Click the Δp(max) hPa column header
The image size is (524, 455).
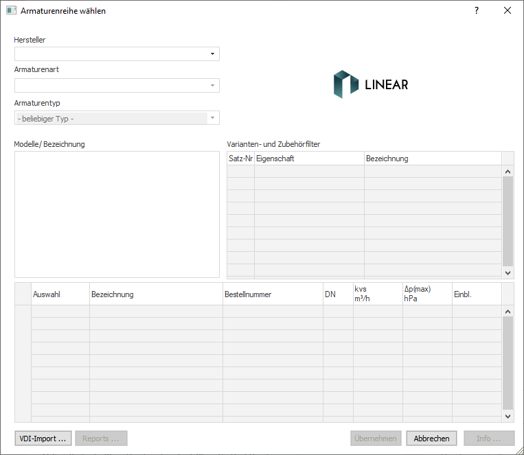tap(427, 294)
